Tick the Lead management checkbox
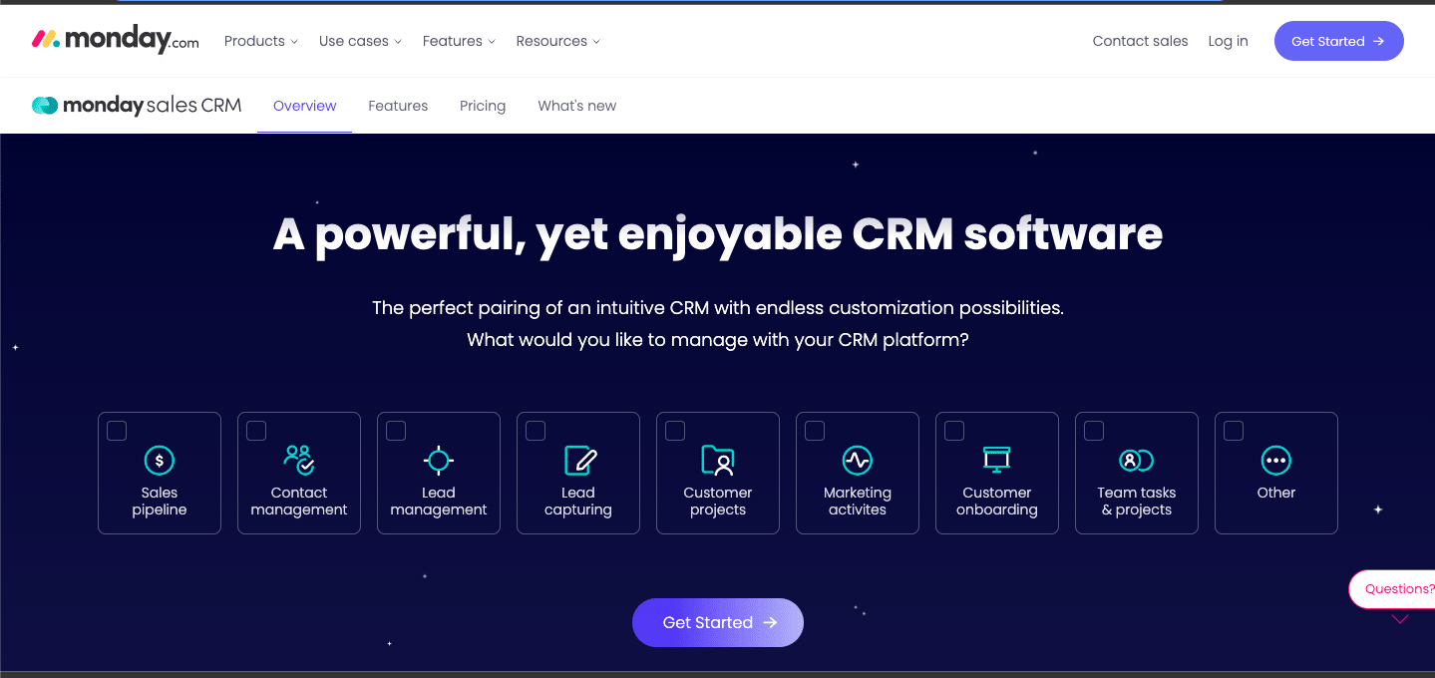1435x678 pixels. 396,431
